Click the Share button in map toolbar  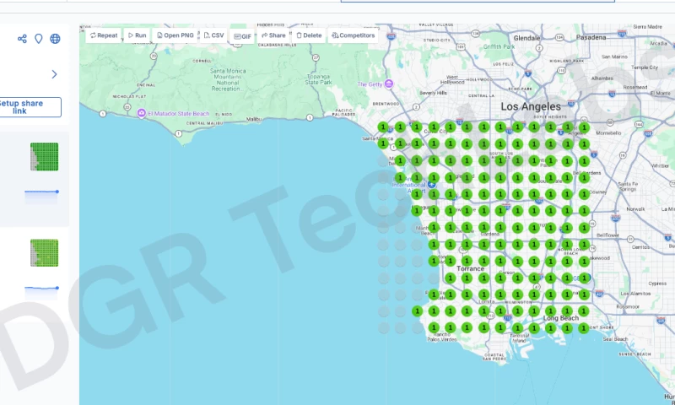(273, 35)
